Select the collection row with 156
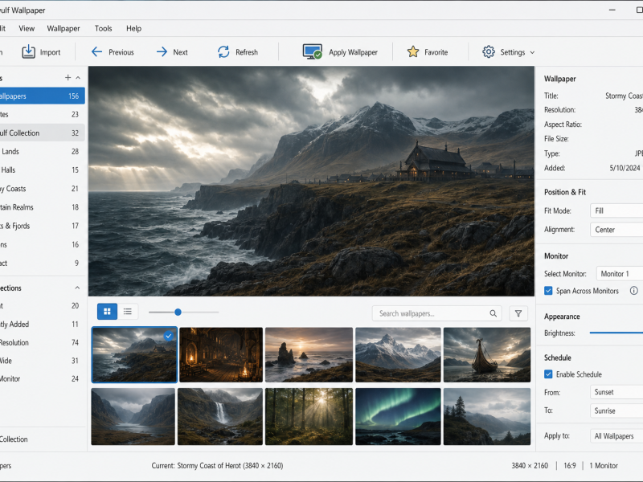This screenshot has width=643, height=482. pyautogui.click(x=42, y=96)
